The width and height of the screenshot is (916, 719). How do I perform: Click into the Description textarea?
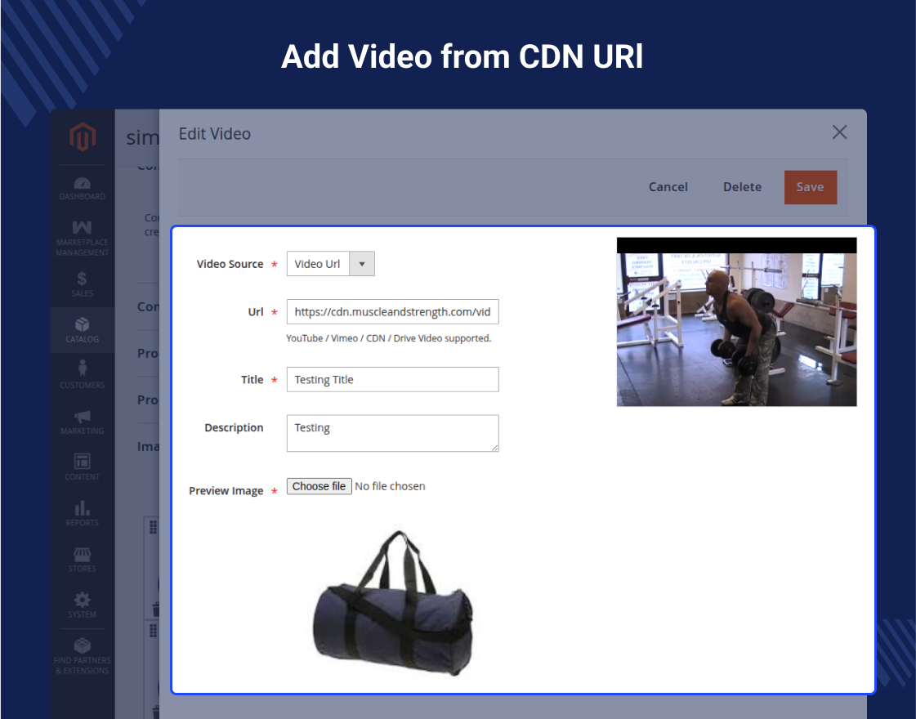coord(392,433)
